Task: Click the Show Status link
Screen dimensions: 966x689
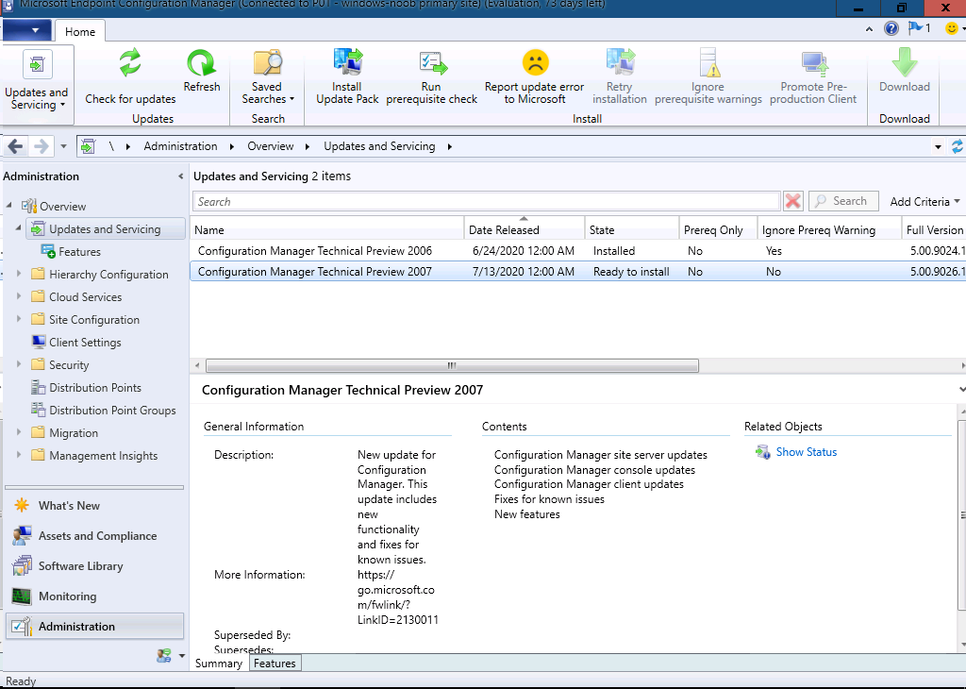Action: coord(806,452)
